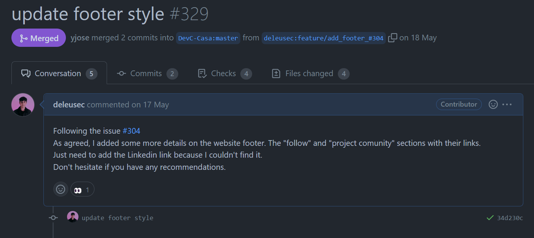Viewport: 534px width, 238px height.
Task: Open deleusec's large profile avatar
Action: 23,105
